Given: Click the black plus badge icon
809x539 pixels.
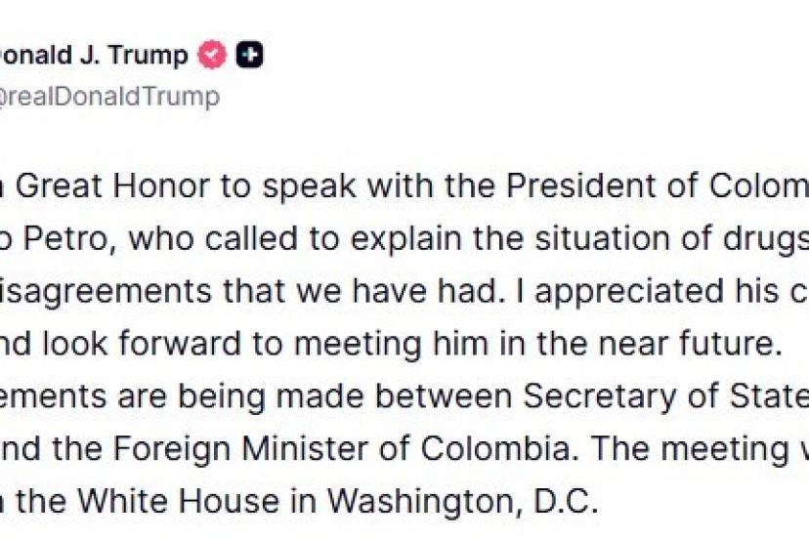Looking at the screenshot, I should tap(250, 56).
